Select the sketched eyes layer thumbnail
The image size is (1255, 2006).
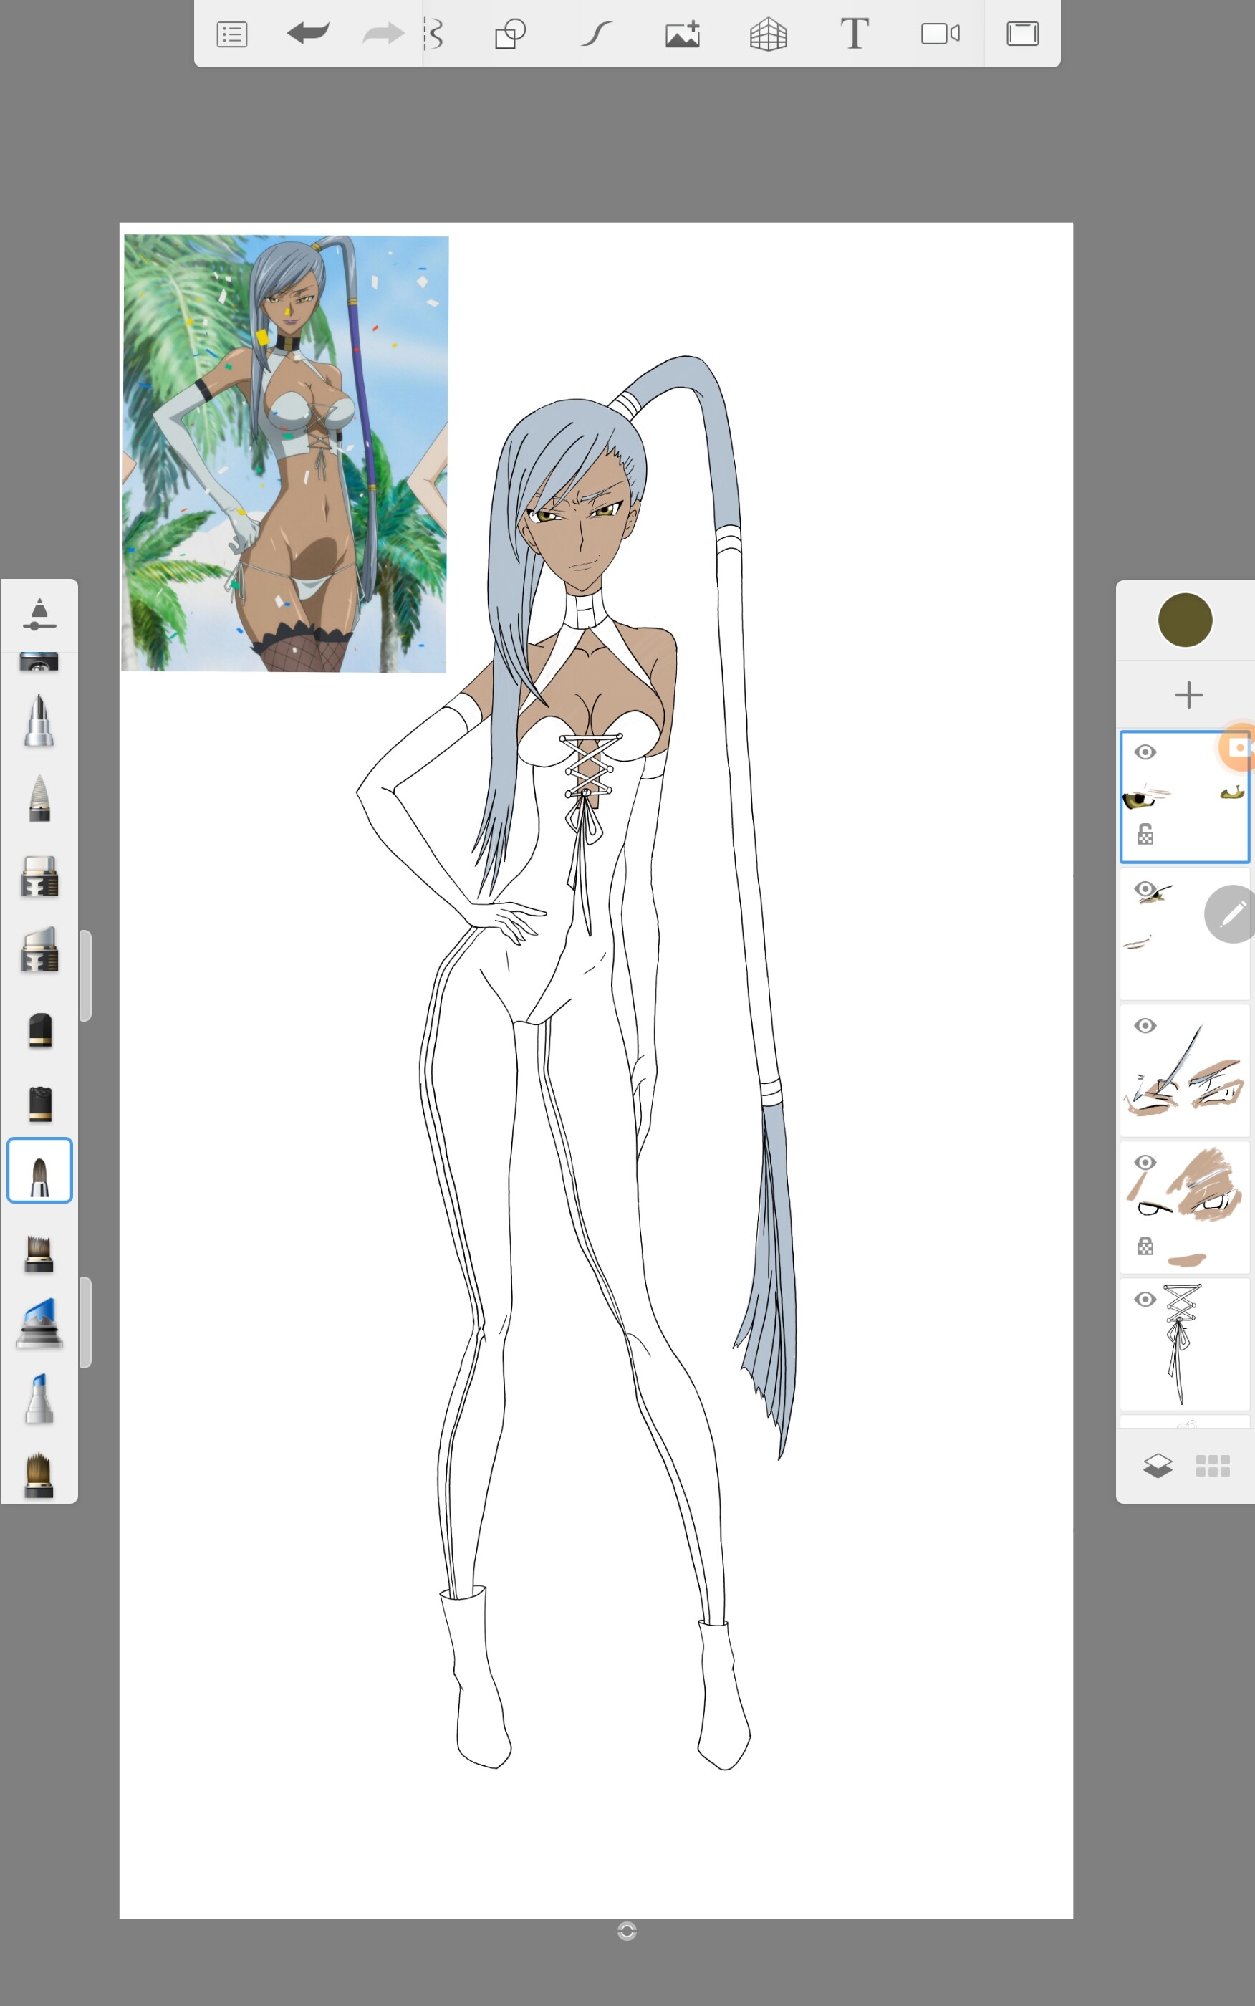click(x=1185, y=1070)
